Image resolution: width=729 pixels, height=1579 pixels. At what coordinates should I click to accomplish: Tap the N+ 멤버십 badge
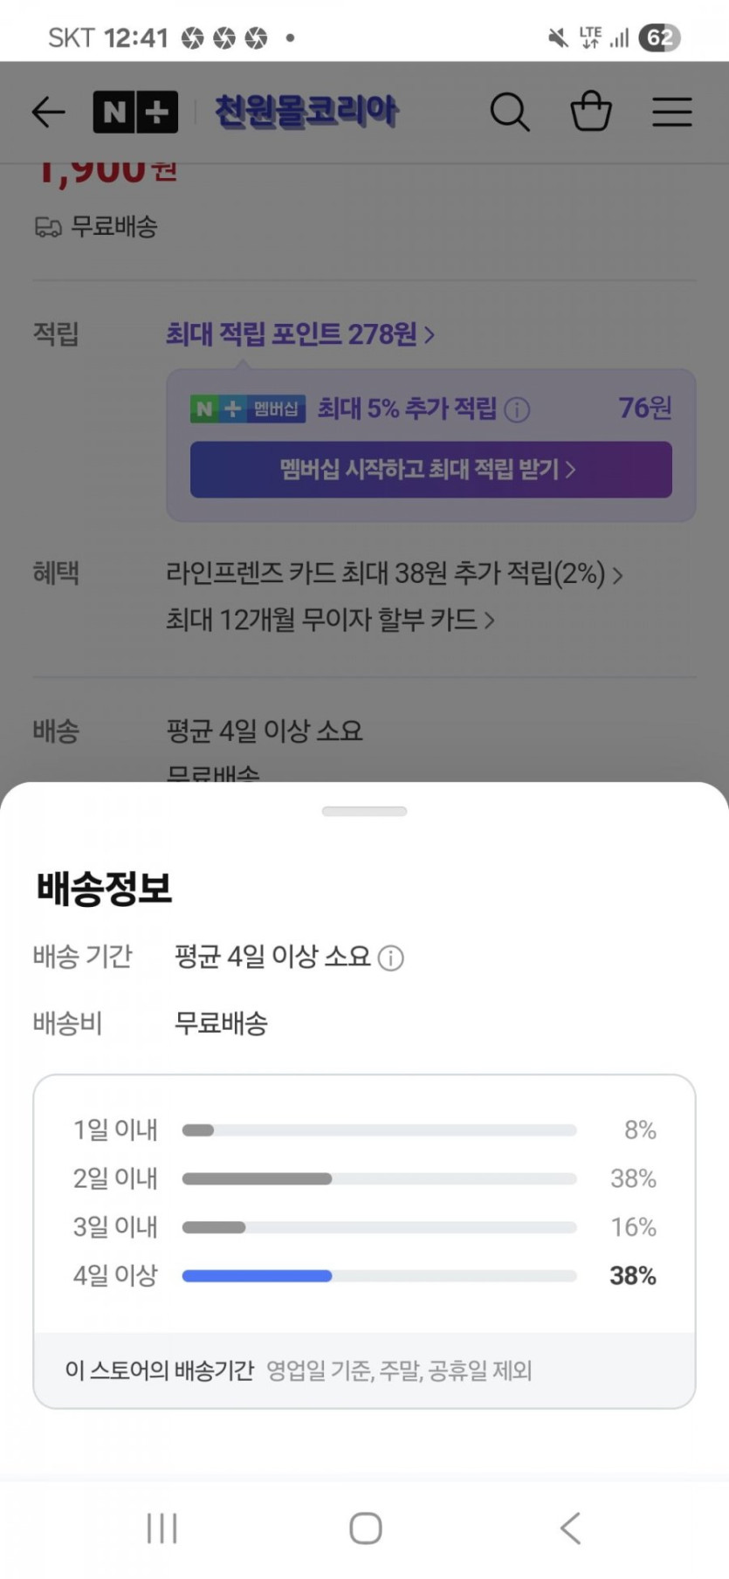point(248,408)
